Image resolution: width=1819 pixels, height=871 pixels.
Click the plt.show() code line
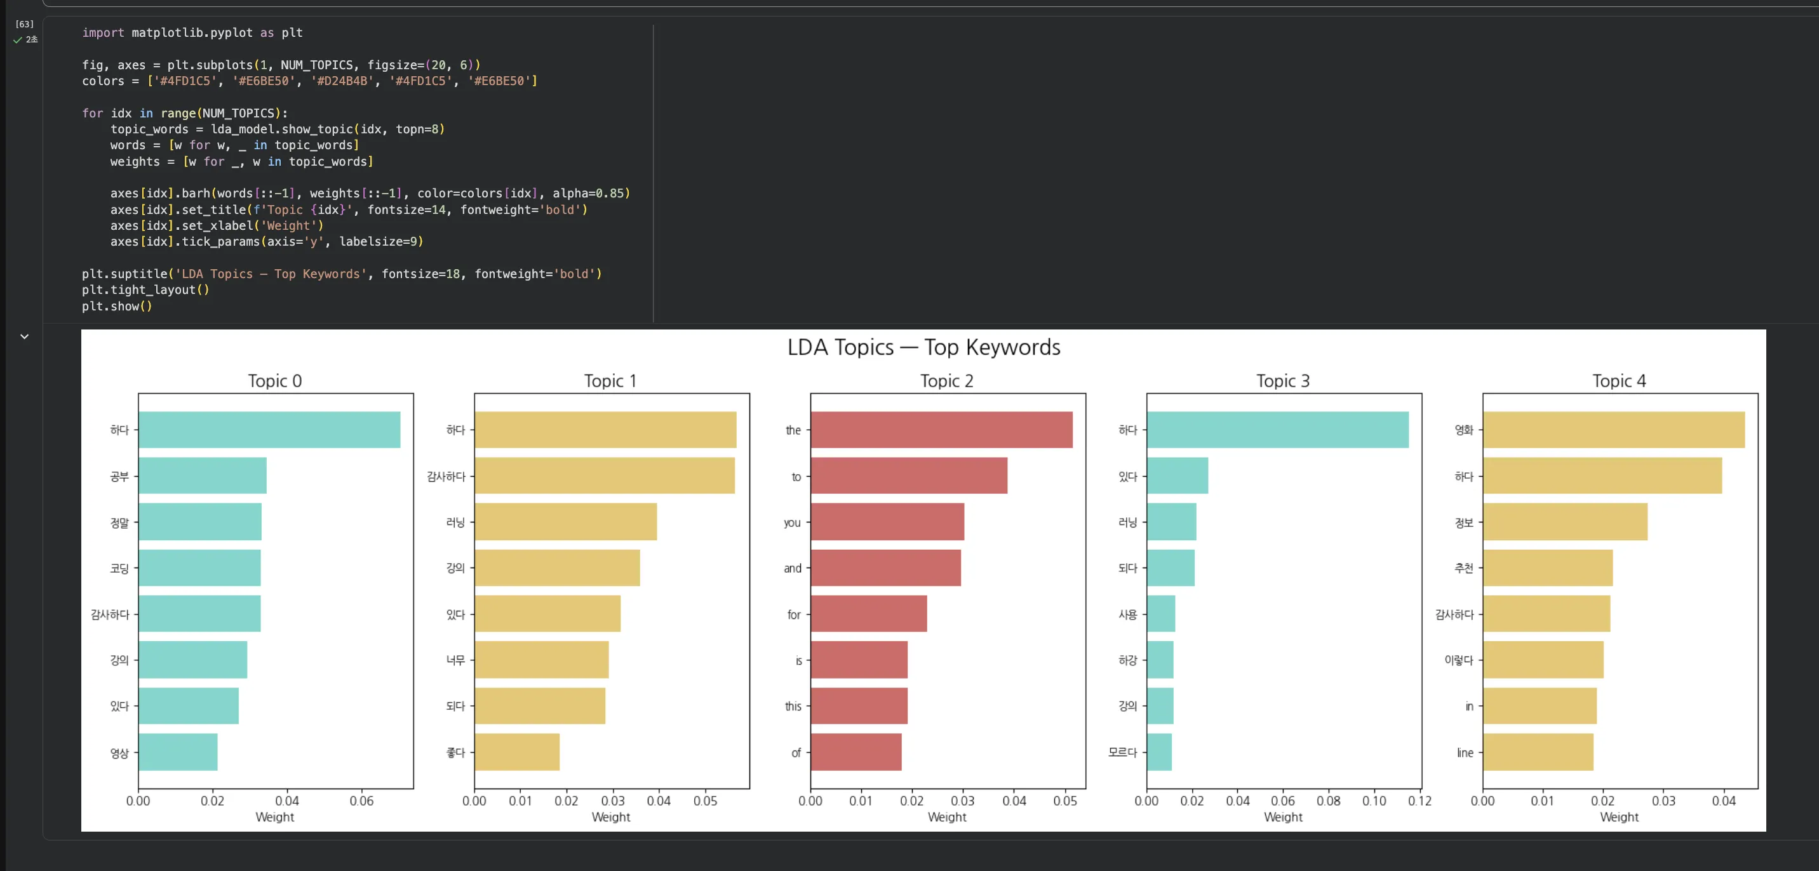tap(116, 307)
